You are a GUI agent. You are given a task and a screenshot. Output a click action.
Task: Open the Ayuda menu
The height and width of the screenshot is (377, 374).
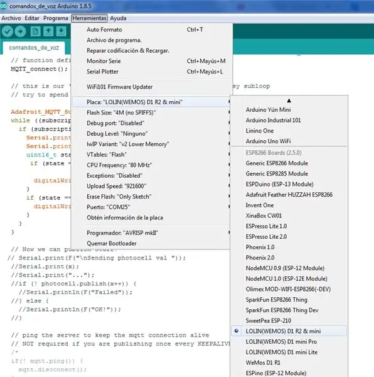coord(118,18)
